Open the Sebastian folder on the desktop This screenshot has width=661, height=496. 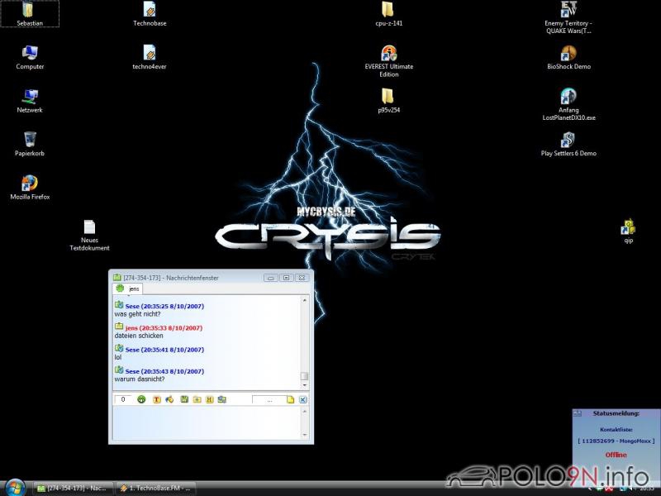pyautogui.click(x=30, y=13)
